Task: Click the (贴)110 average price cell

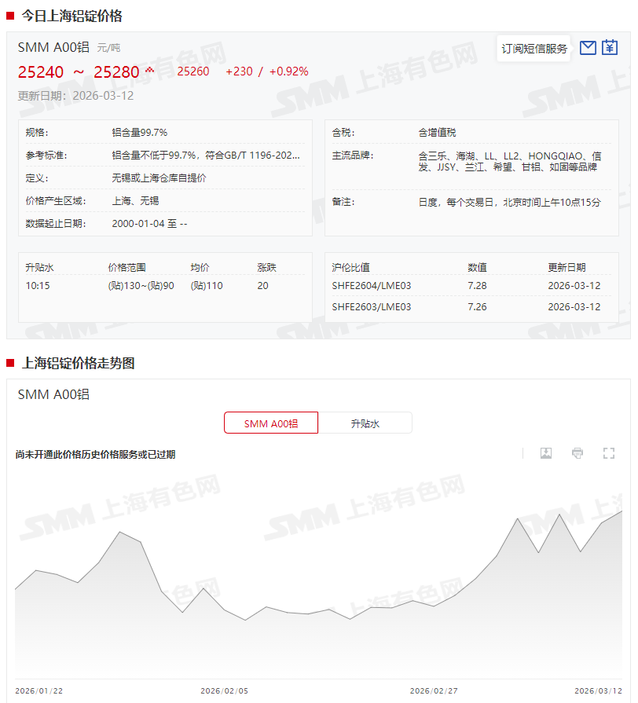Action: (206, 286)
